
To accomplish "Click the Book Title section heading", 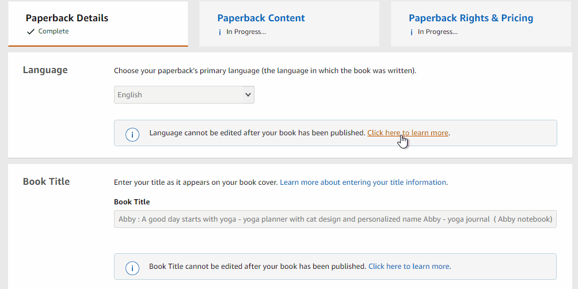I will (46, 181).
